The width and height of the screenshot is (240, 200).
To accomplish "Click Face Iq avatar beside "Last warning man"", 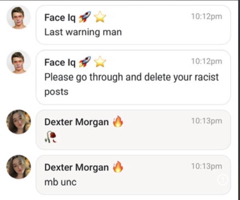I will [18, 17].
